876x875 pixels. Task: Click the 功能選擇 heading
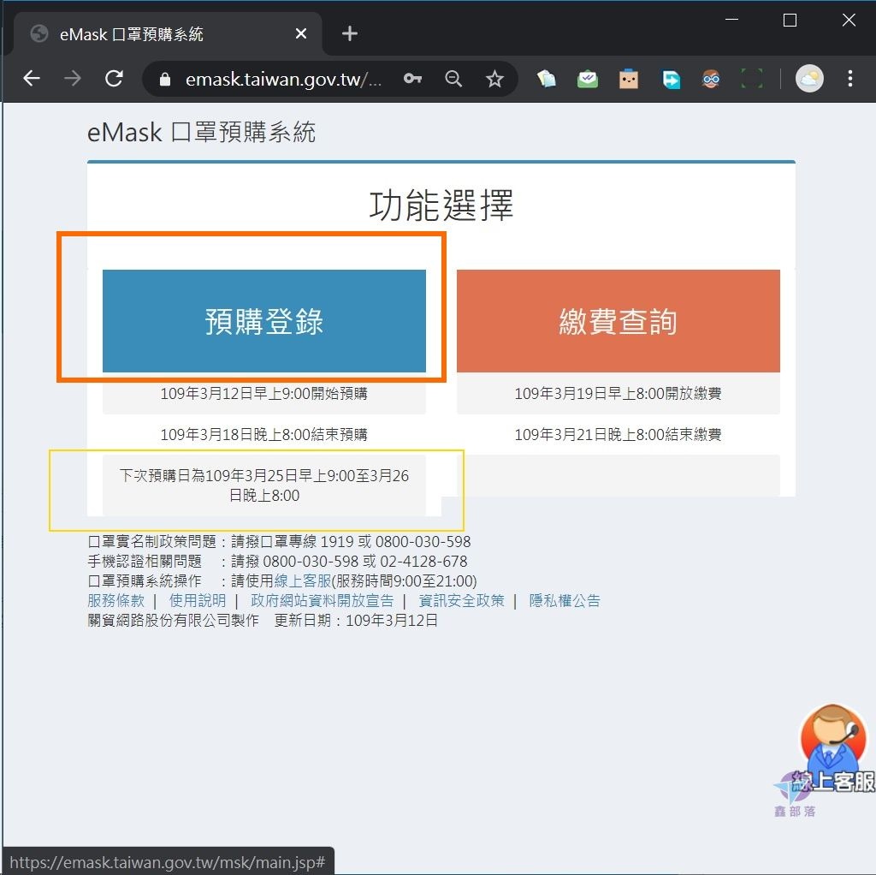click(441, 205)
